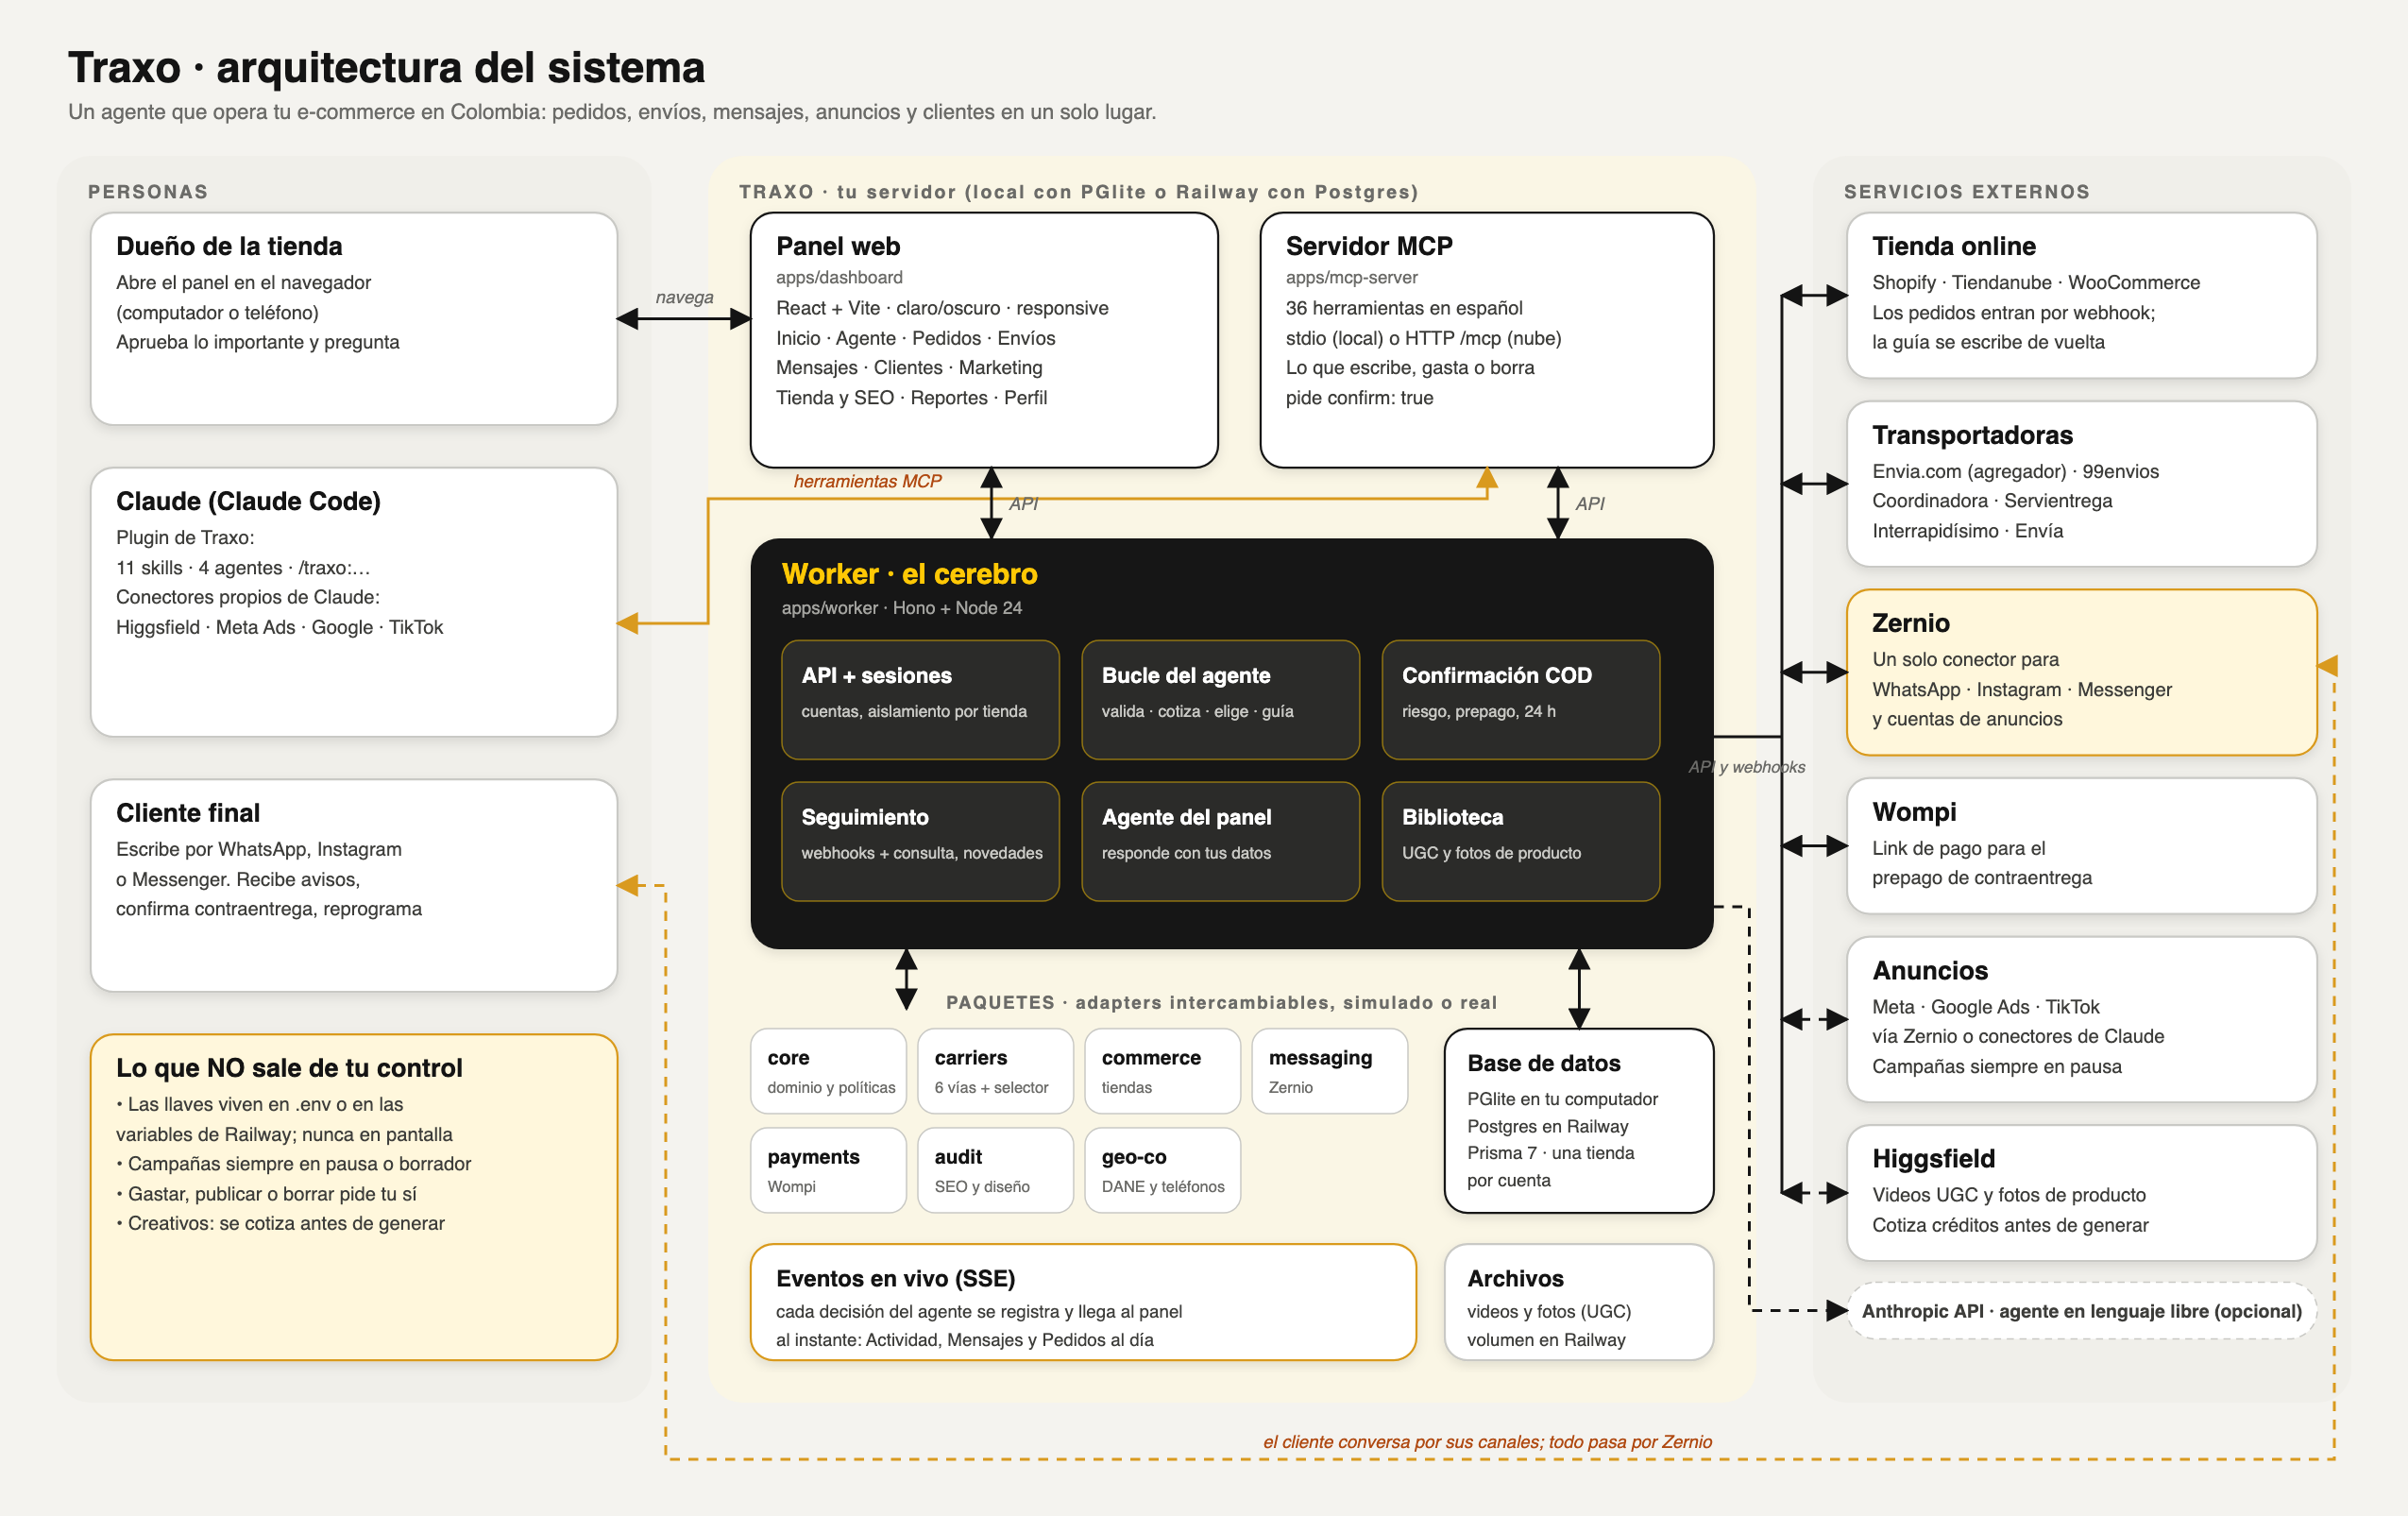Select the 'Traxo · arquitectura del sistema' title
This screenshot has width=2408, height=1516.
coord(386,68)
